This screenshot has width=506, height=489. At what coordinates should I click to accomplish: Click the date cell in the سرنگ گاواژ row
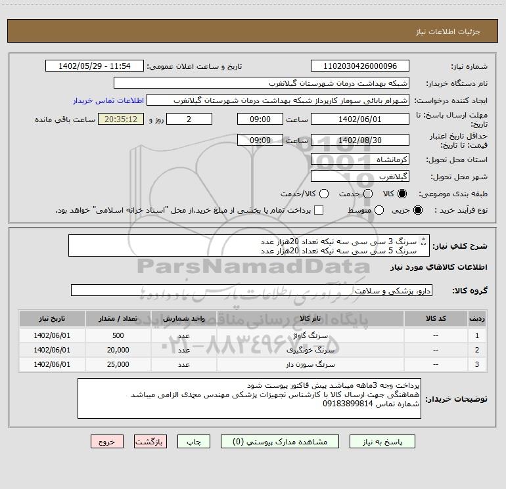(x=52, y=335)
